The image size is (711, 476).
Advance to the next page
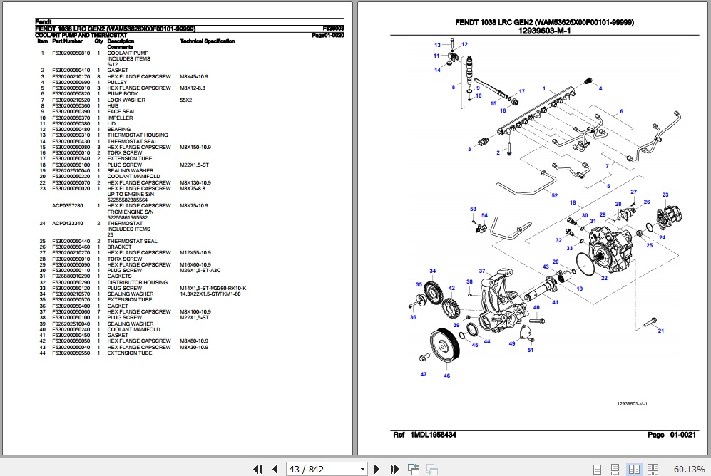tap(378, 469)
